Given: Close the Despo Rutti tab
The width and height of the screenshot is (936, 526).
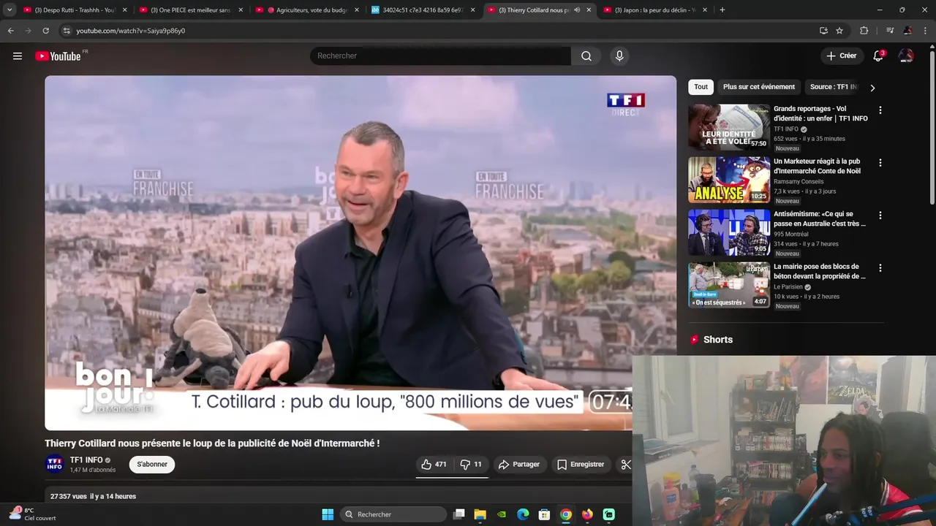Looking at the screenshot, I should pyautogui.click(x=125, y=10).
